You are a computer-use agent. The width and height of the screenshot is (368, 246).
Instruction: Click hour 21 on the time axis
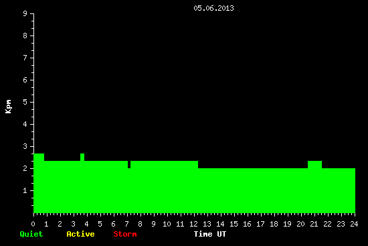(x=314, y=224)
